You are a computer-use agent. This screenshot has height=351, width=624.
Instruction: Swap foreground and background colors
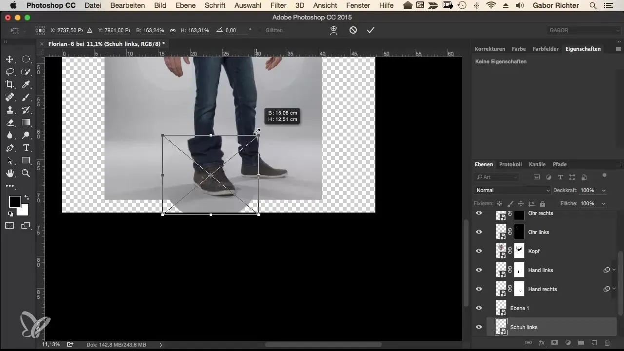26,197
